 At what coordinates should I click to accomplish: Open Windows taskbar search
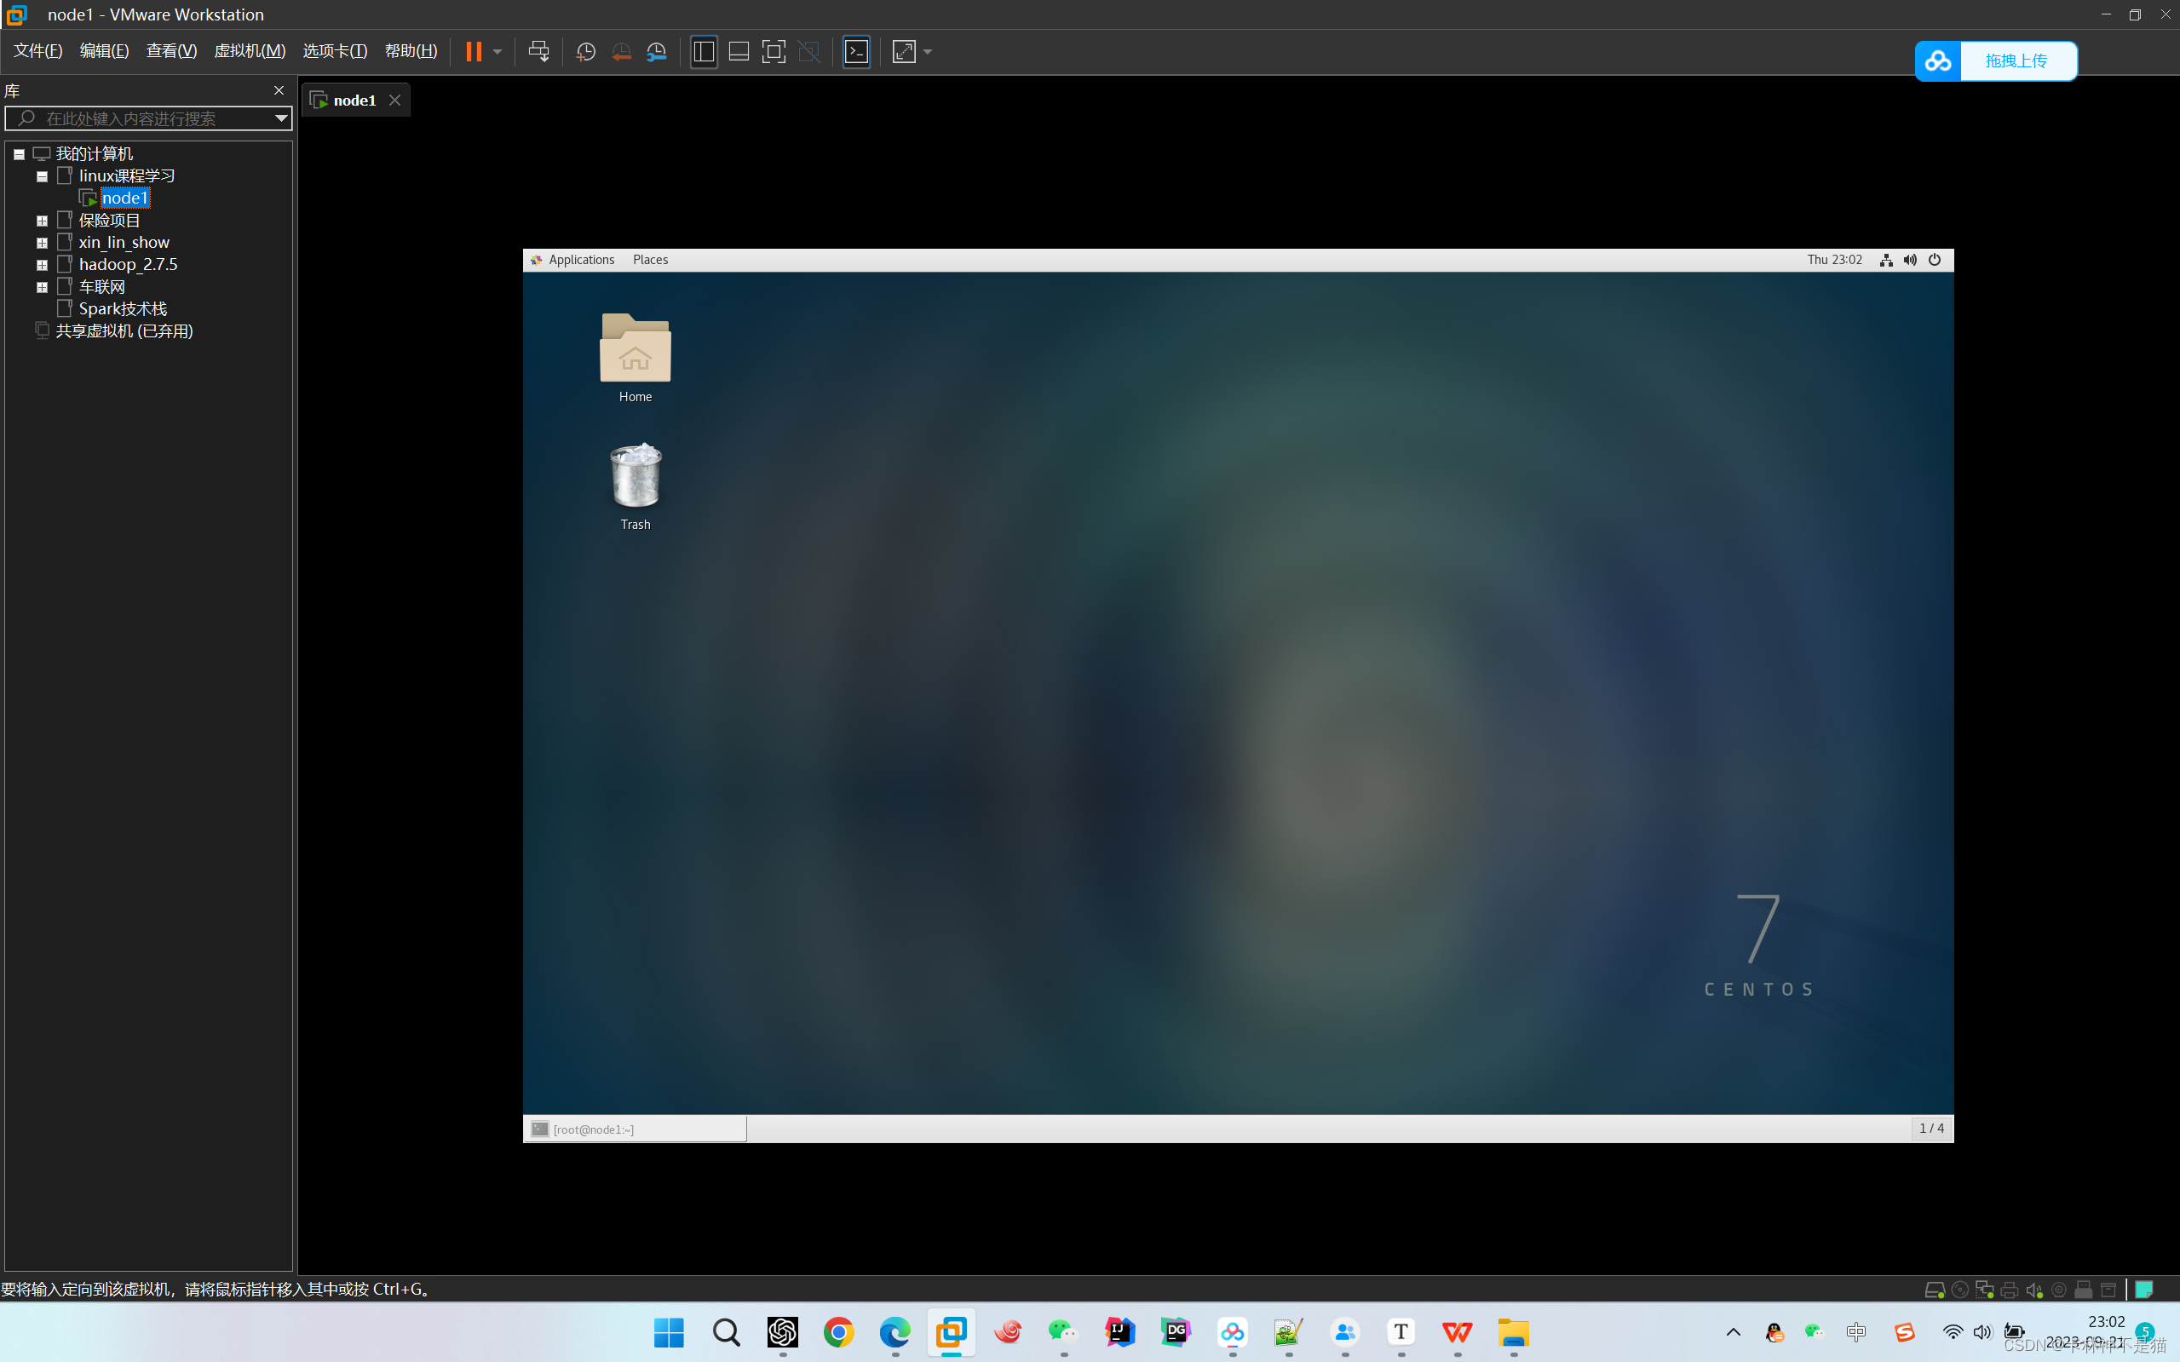tap(725, 1331)
